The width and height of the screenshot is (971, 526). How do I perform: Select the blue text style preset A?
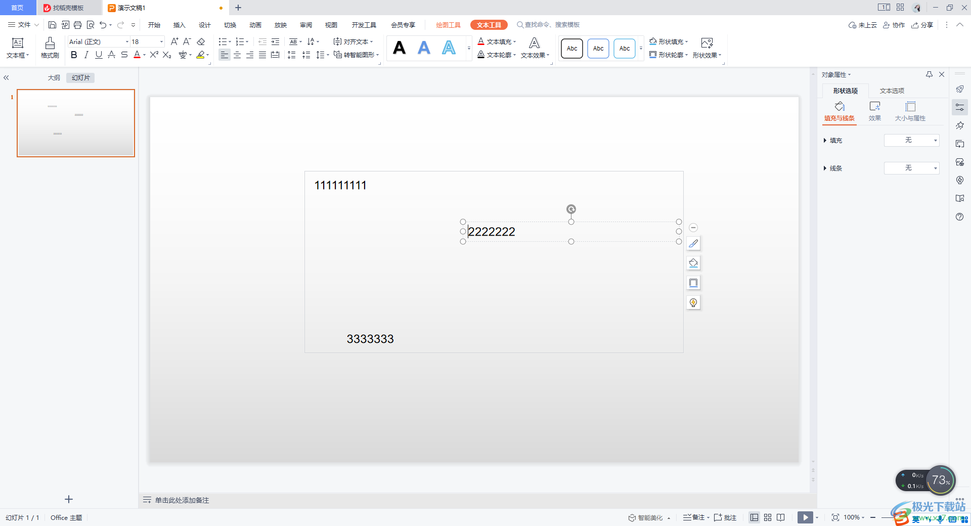424,48
